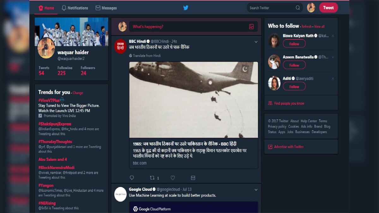Click the Twitter bird logo

186,8
